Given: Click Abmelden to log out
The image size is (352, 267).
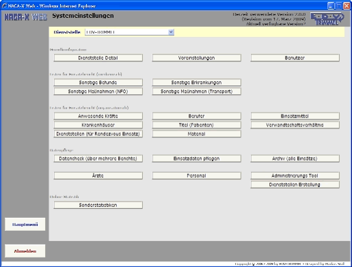Looking at the screenshot, I should (25, 251).
